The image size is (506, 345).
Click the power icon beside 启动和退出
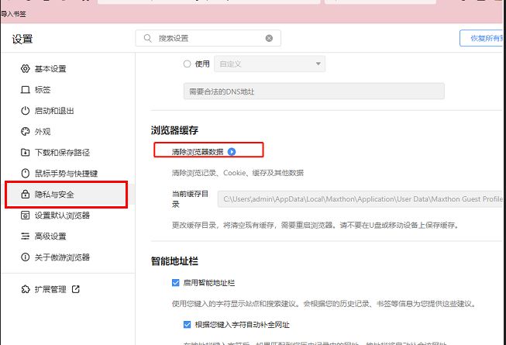coord(26,111)
